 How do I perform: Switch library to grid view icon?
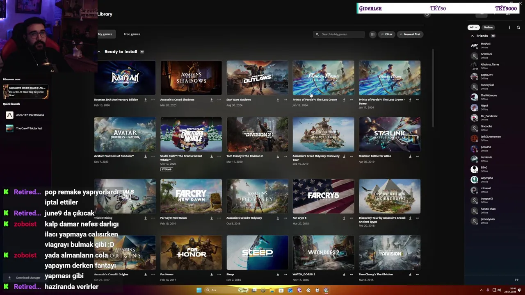tap(372, 34)
